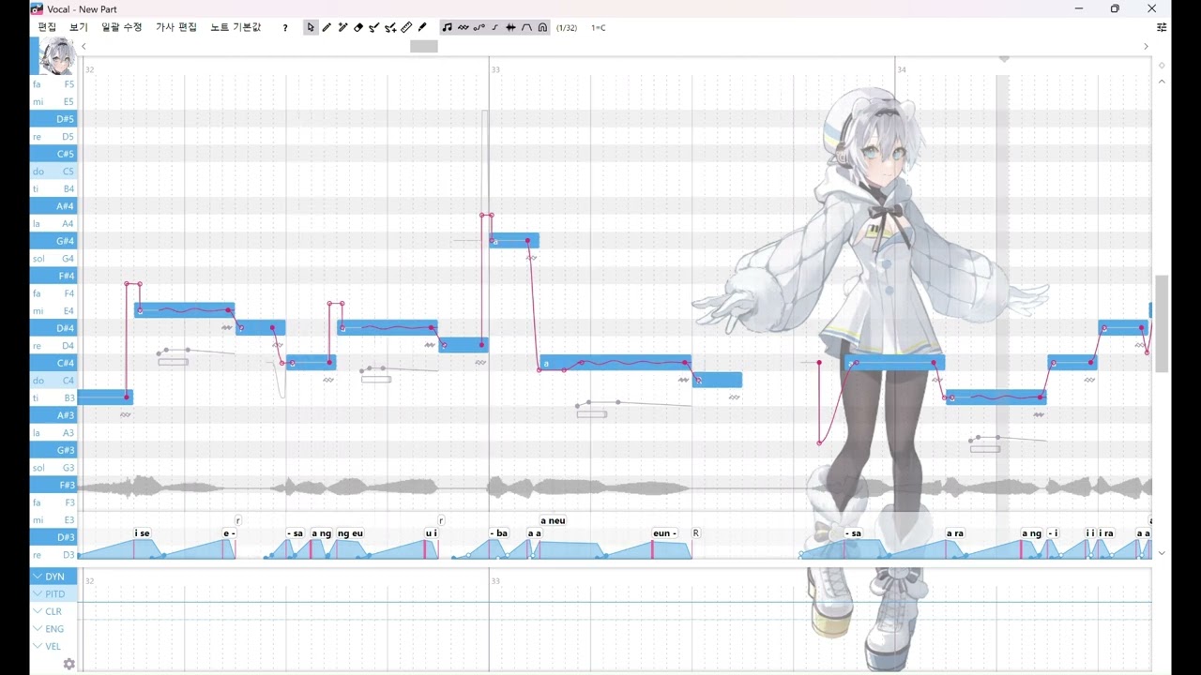This screenshot has height=675, width=1201.
Task: Click the playhead marker at top near bar 34
Action: click(x=1003, y=59)
